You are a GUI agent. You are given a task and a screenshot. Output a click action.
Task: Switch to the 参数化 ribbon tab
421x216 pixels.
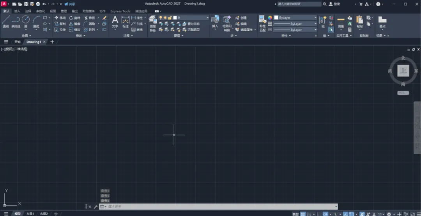pos(41,11)
